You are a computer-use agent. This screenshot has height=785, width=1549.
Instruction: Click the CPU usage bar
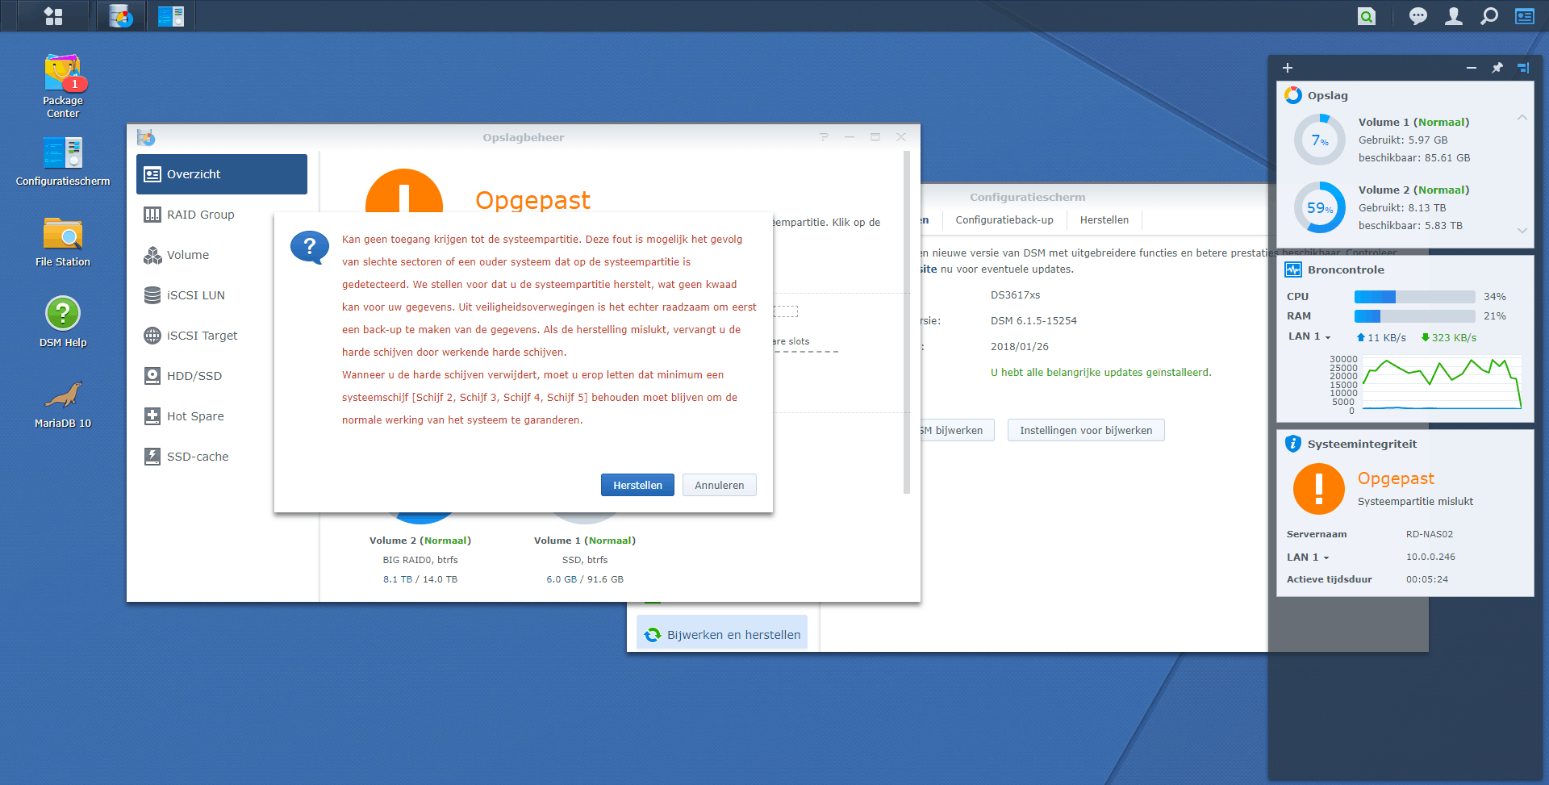pos(1415,297)
